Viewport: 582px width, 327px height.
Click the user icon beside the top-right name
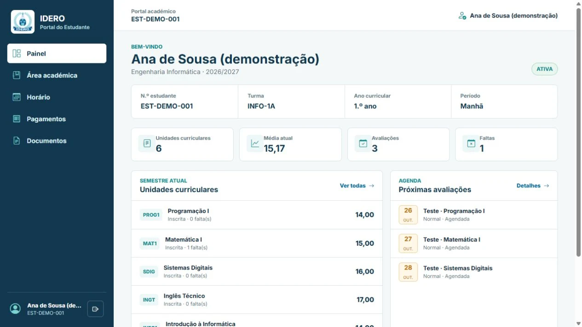pyautogui.click(x=462, y=16)
